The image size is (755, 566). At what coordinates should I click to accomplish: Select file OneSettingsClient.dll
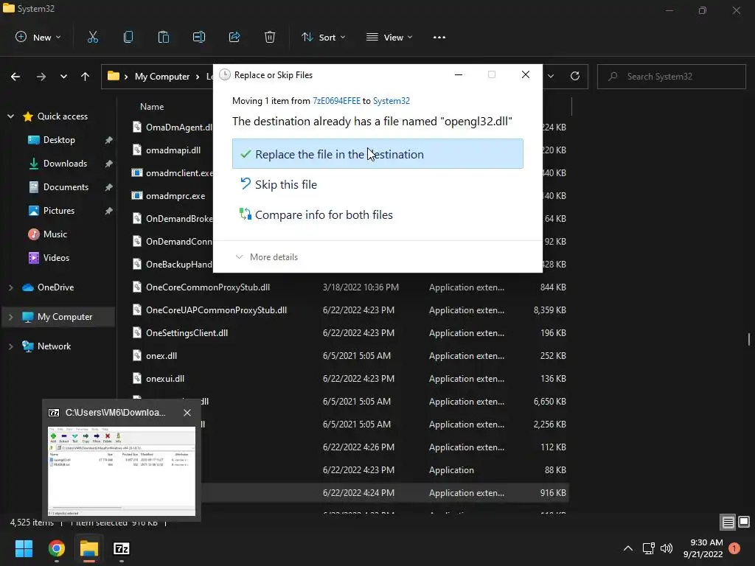click(187, 333)
